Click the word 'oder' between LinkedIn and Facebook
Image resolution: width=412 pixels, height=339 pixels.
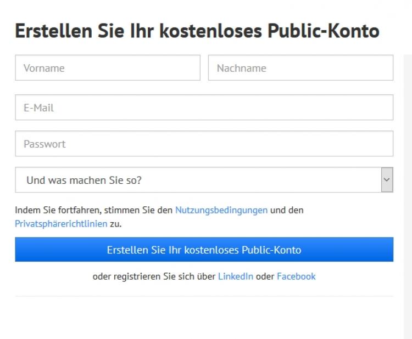pyautogui.click(x=265, y=276)
